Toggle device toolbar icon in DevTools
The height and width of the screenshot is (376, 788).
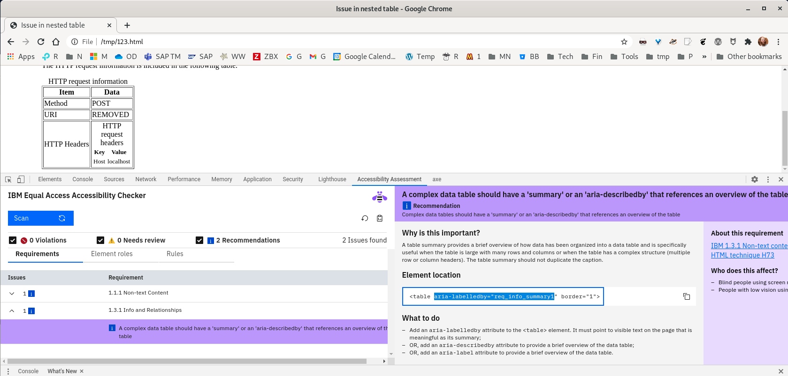click(21, 179)
